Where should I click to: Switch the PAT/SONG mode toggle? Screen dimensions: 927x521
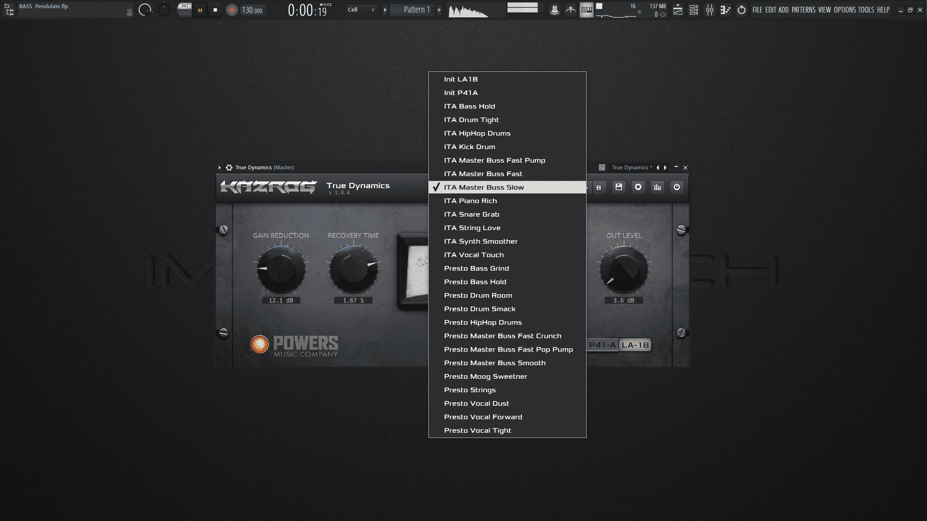(184, 10)
